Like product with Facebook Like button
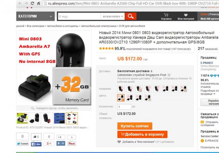219x153 pixels. click(x=36, y=144)
